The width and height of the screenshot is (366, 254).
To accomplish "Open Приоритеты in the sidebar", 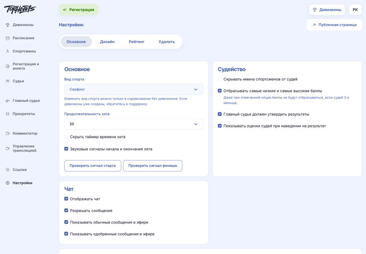I will (x=24, y=114).
